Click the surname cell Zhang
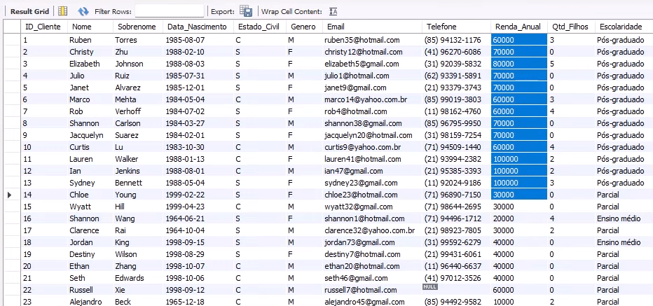653x306 pixels. 125,266
